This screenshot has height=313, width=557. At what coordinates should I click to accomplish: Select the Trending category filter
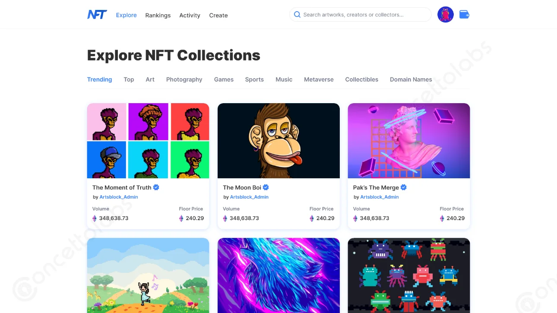coord(99,79)
